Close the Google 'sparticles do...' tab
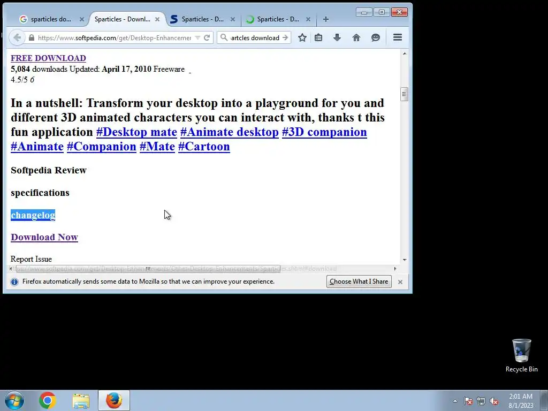548x411 pixels. click(x=82, y=19)
